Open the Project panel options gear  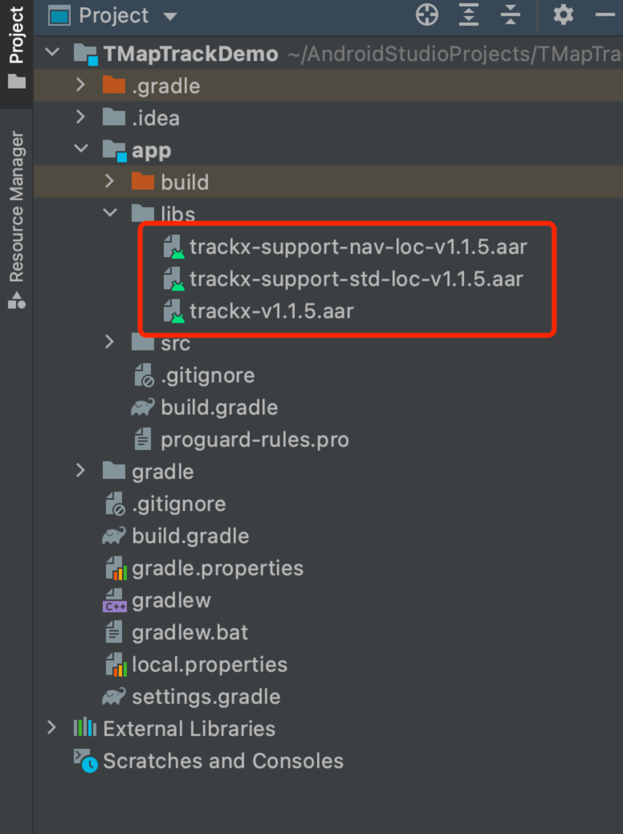[563, 15]
